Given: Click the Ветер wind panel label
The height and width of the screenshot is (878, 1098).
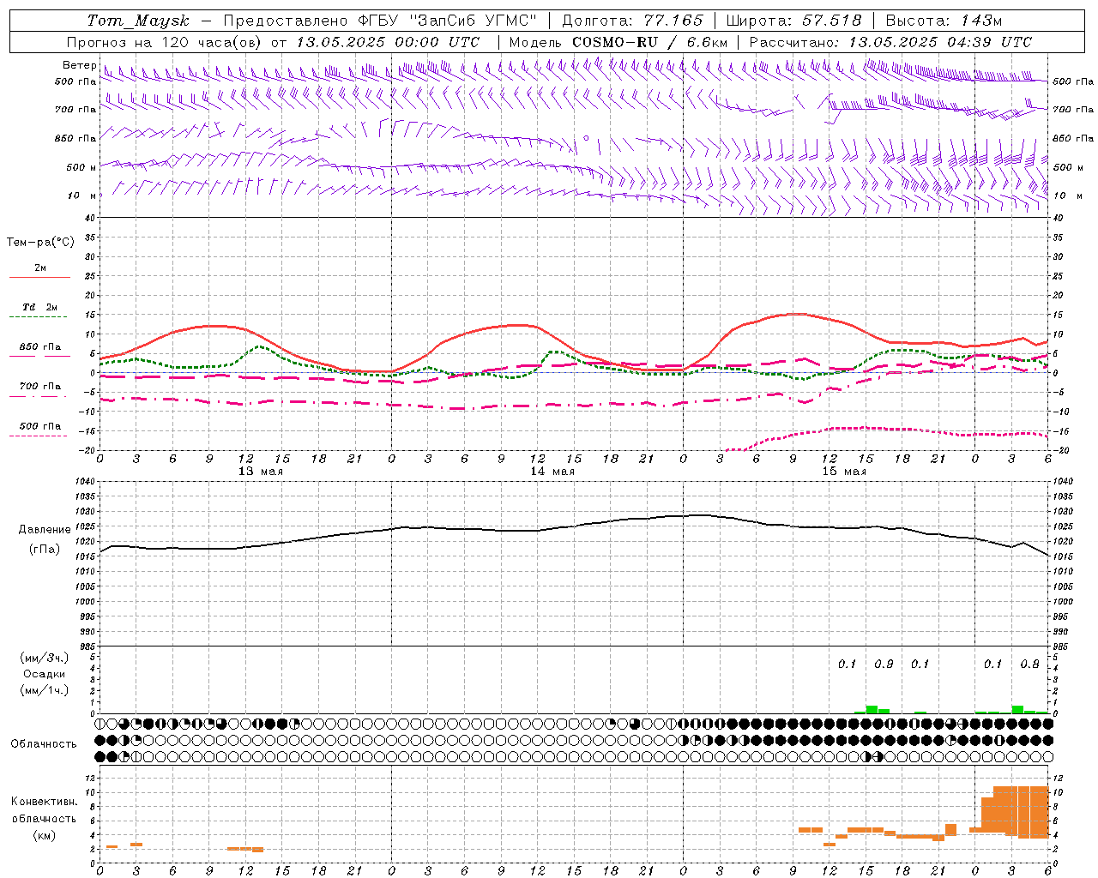Looking at the screenshot, I should coord(79,65).
